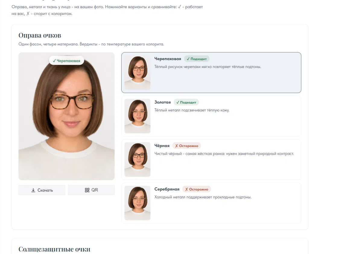The height and width of the screenshot is (254, 362).
Task: Click the Черепаховая option title
Action: pyautogui.click(x=168, y=59)
